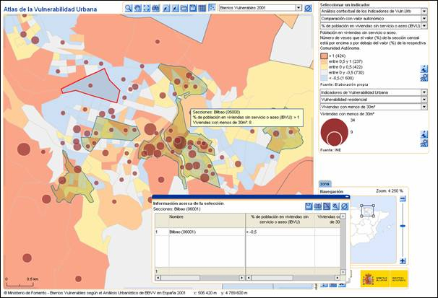Click the > 1 (424) legend color swatch
This screenshot has width=438, height=298.
pyautogui.click(x=324, y=56)
